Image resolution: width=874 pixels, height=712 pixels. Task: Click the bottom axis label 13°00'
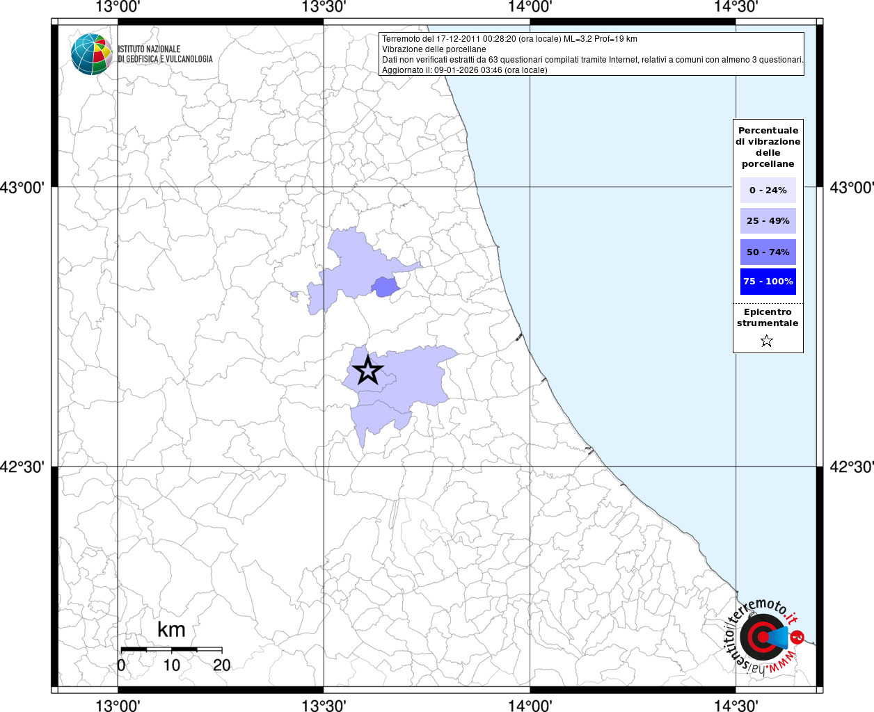118,705
